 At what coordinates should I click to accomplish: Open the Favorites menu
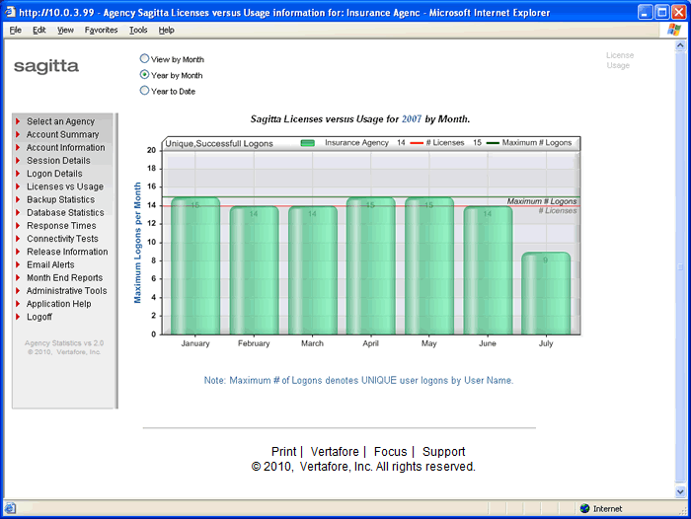(101, 30)
